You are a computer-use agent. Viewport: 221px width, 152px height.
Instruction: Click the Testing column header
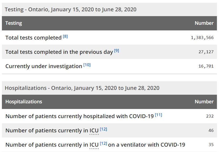14,23
